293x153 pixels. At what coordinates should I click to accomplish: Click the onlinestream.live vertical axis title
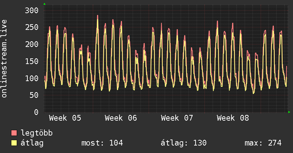coord(4,59)
